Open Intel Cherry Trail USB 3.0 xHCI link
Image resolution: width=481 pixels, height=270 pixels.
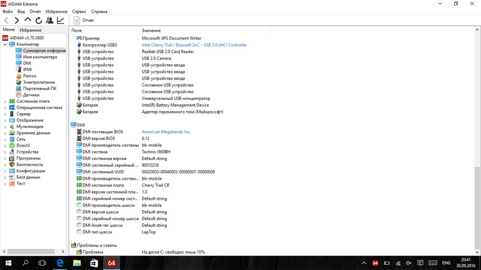click(194, 45)
